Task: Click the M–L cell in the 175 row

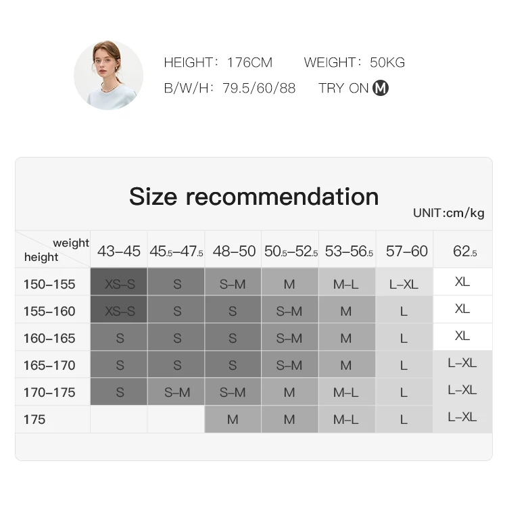Action: coord(346,419)
